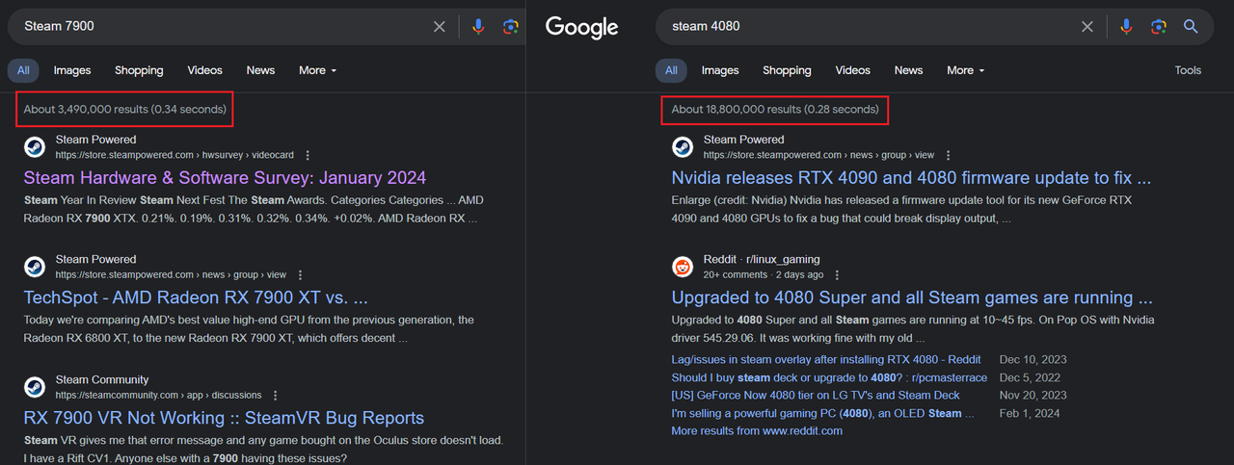Open options menu for TechSpot result
Viewport: 1234px width, 465px height.
300,274
